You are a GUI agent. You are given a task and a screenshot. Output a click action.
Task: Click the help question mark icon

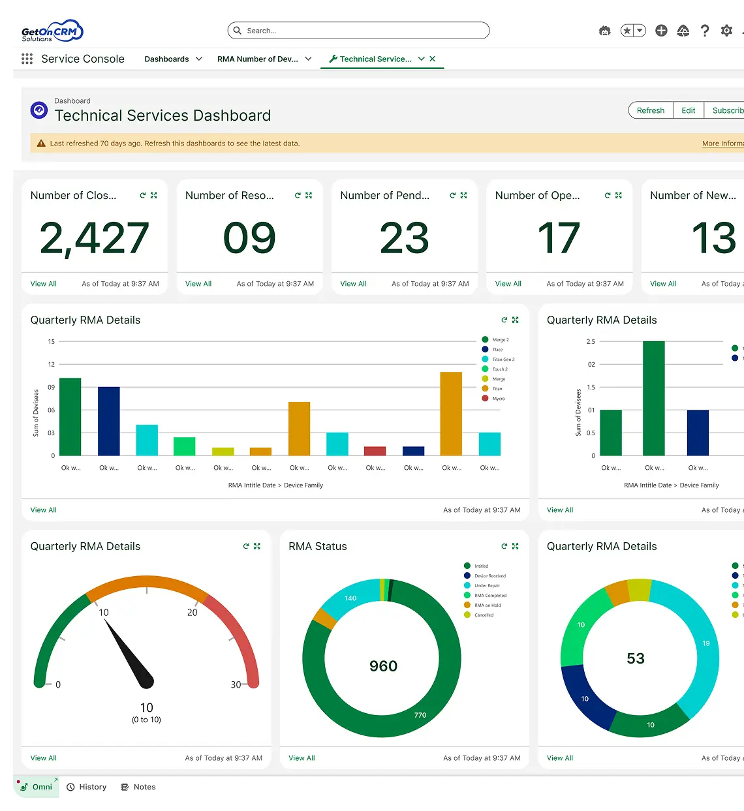coord(705,30)
